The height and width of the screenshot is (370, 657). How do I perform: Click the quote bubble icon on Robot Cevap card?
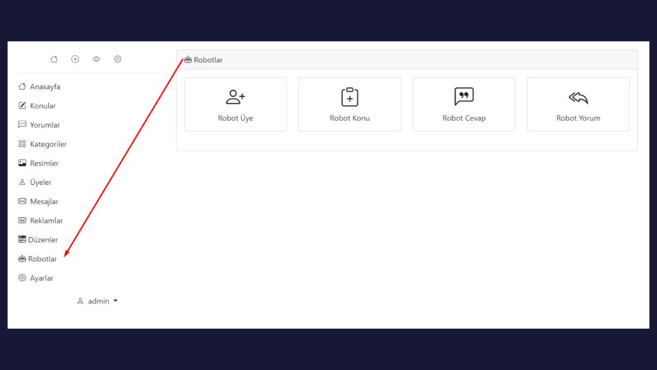point(464,96)
